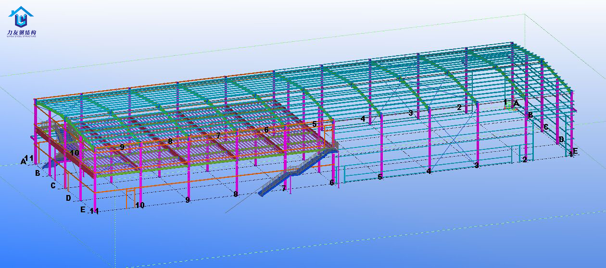Click grid label 9 on the front ground line
Screen dimensions: 606x268
(188, 200)
